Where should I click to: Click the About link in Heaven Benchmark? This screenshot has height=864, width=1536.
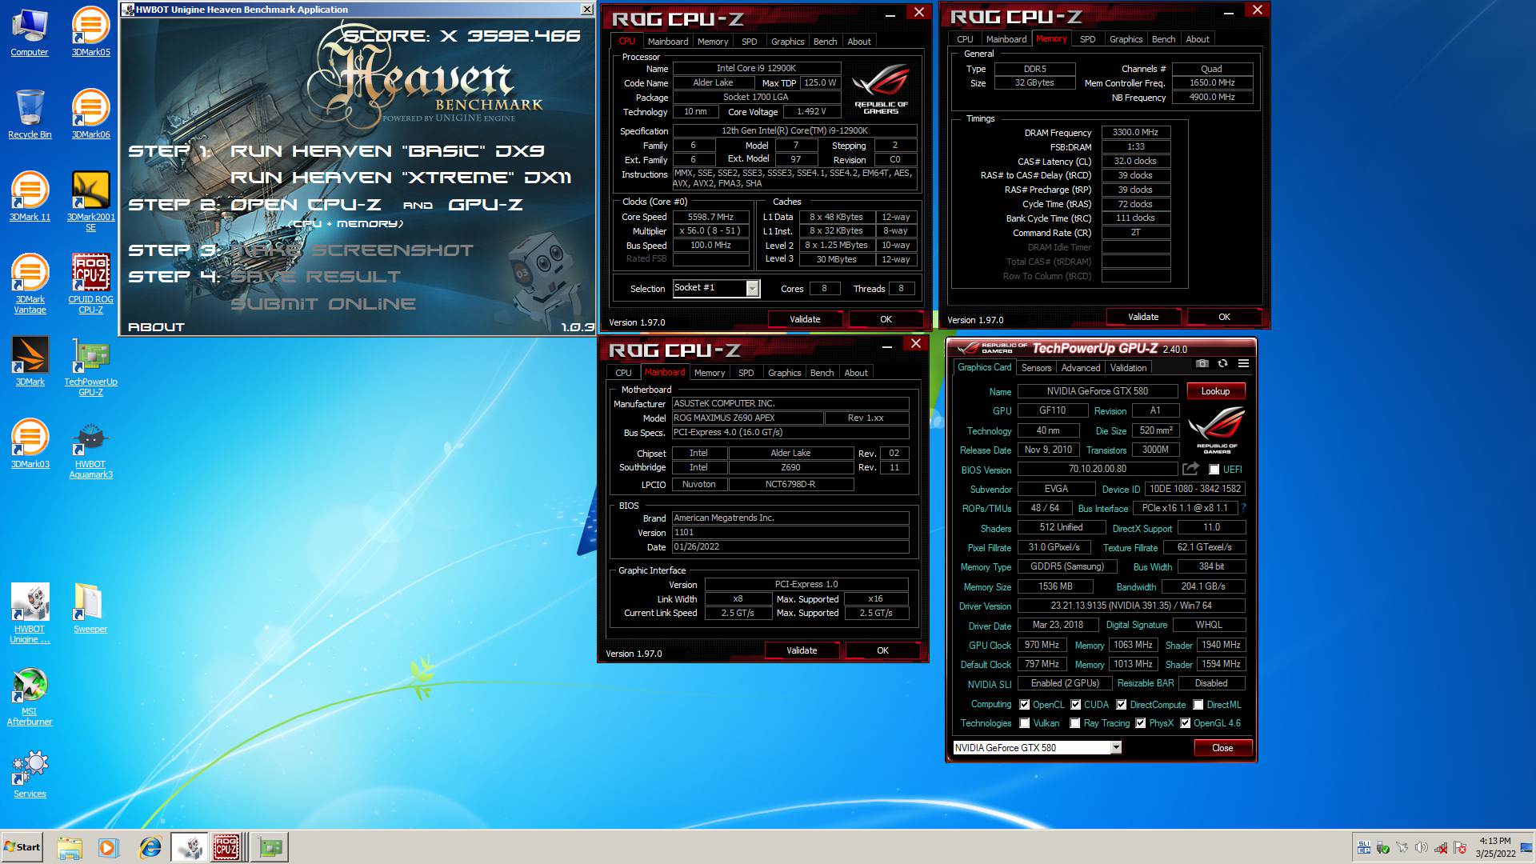tap(156, 327)
